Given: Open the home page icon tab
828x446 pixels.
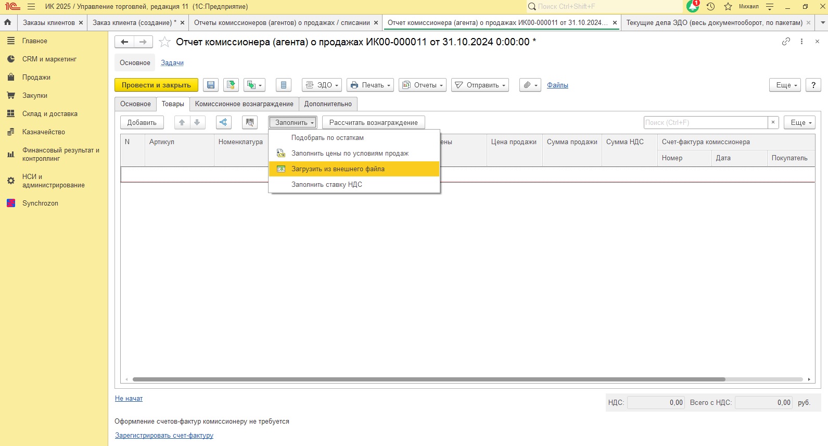Looking at the screenshot, I should 8,23.
